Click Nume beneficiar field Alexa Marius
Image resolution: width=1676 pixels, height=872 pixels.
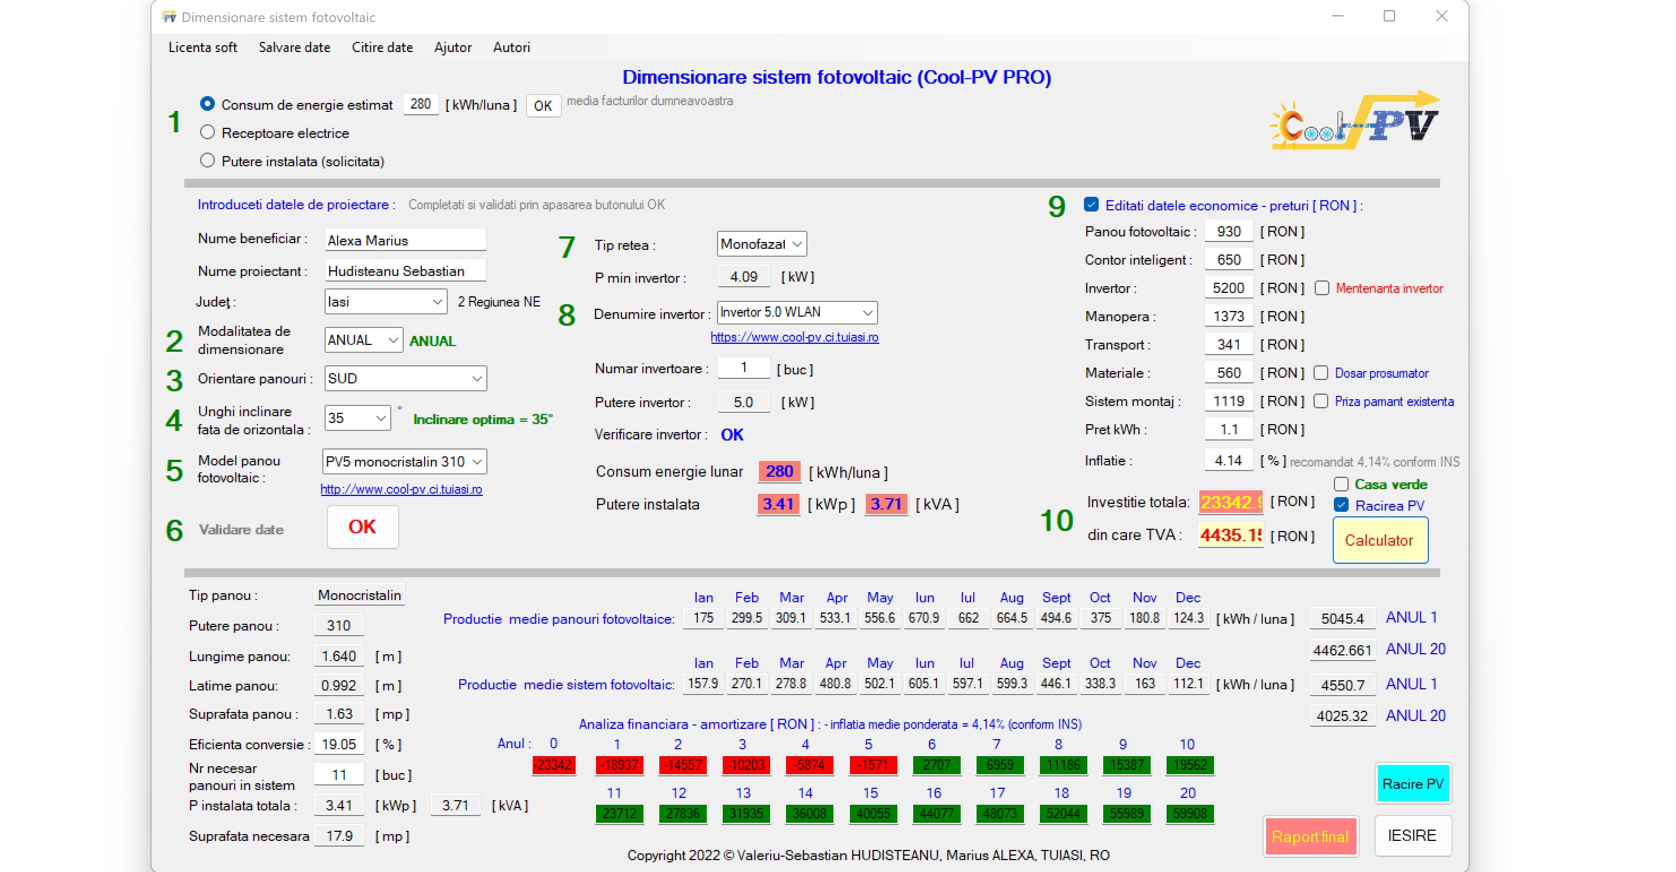[405, 240]
